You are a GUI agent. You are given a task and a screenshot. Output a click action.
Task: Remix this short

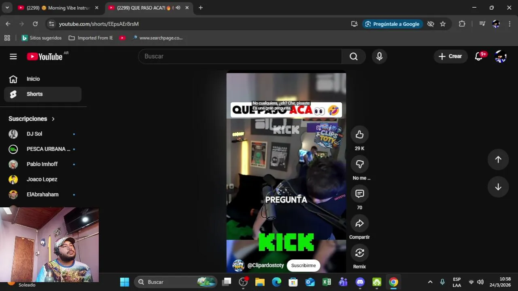point(359,253)
